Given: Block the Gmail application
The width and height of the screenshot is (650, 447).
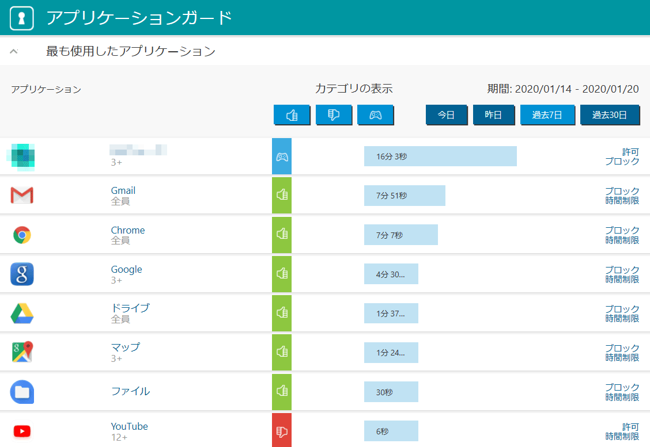Looking at the screenshot, I should coord(622,191).
